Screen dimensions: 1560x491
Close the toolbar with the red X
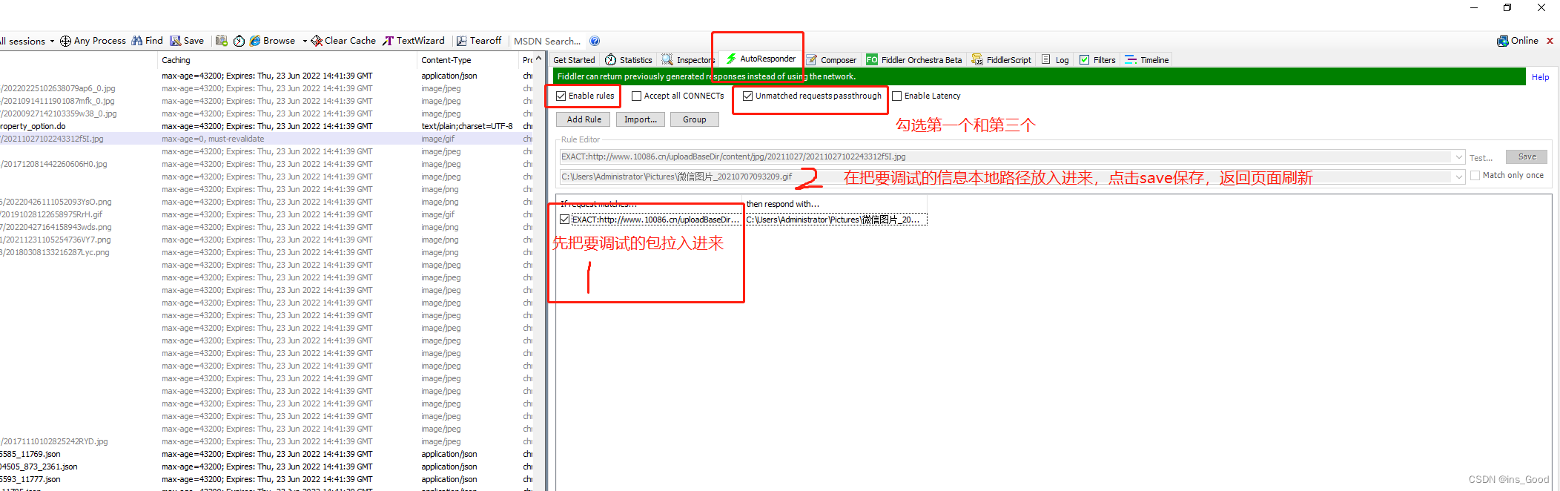(x=1550, y=41)
